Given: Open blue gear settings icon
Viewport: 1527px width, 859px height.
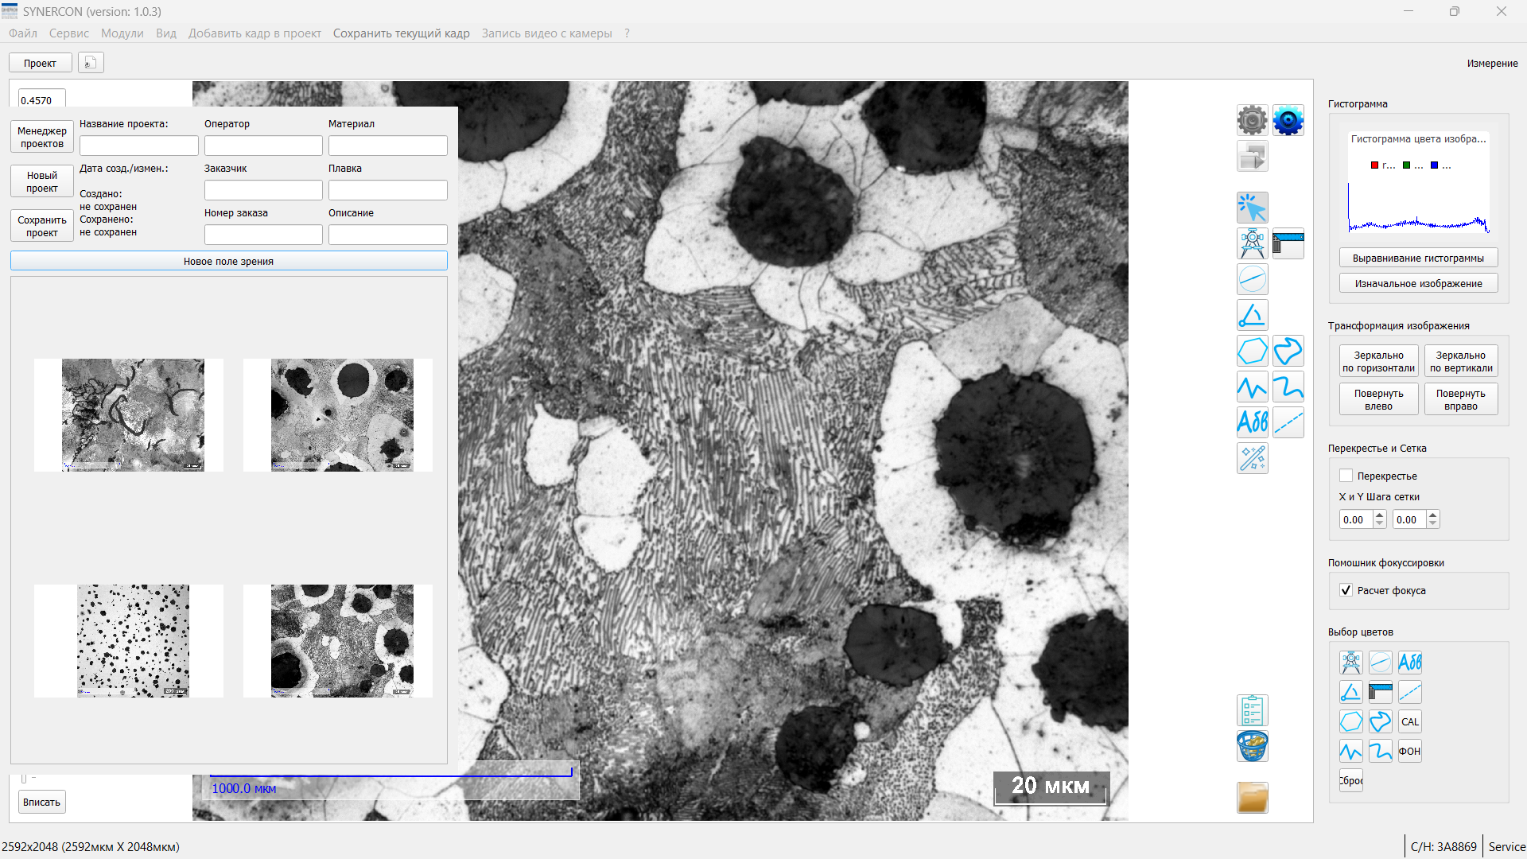Looking at the screenshot, I should 1288,121.
